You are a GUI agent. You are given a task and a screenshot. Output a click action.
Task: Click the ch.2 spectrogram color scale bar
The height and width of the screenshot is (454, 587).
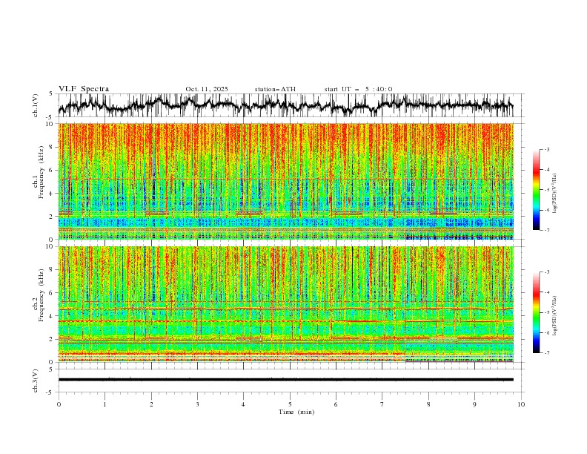coord(536,312)
